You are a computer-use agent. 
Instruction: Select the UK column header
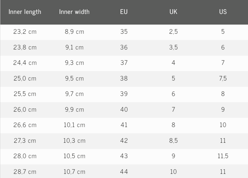(x=173, y=12)
